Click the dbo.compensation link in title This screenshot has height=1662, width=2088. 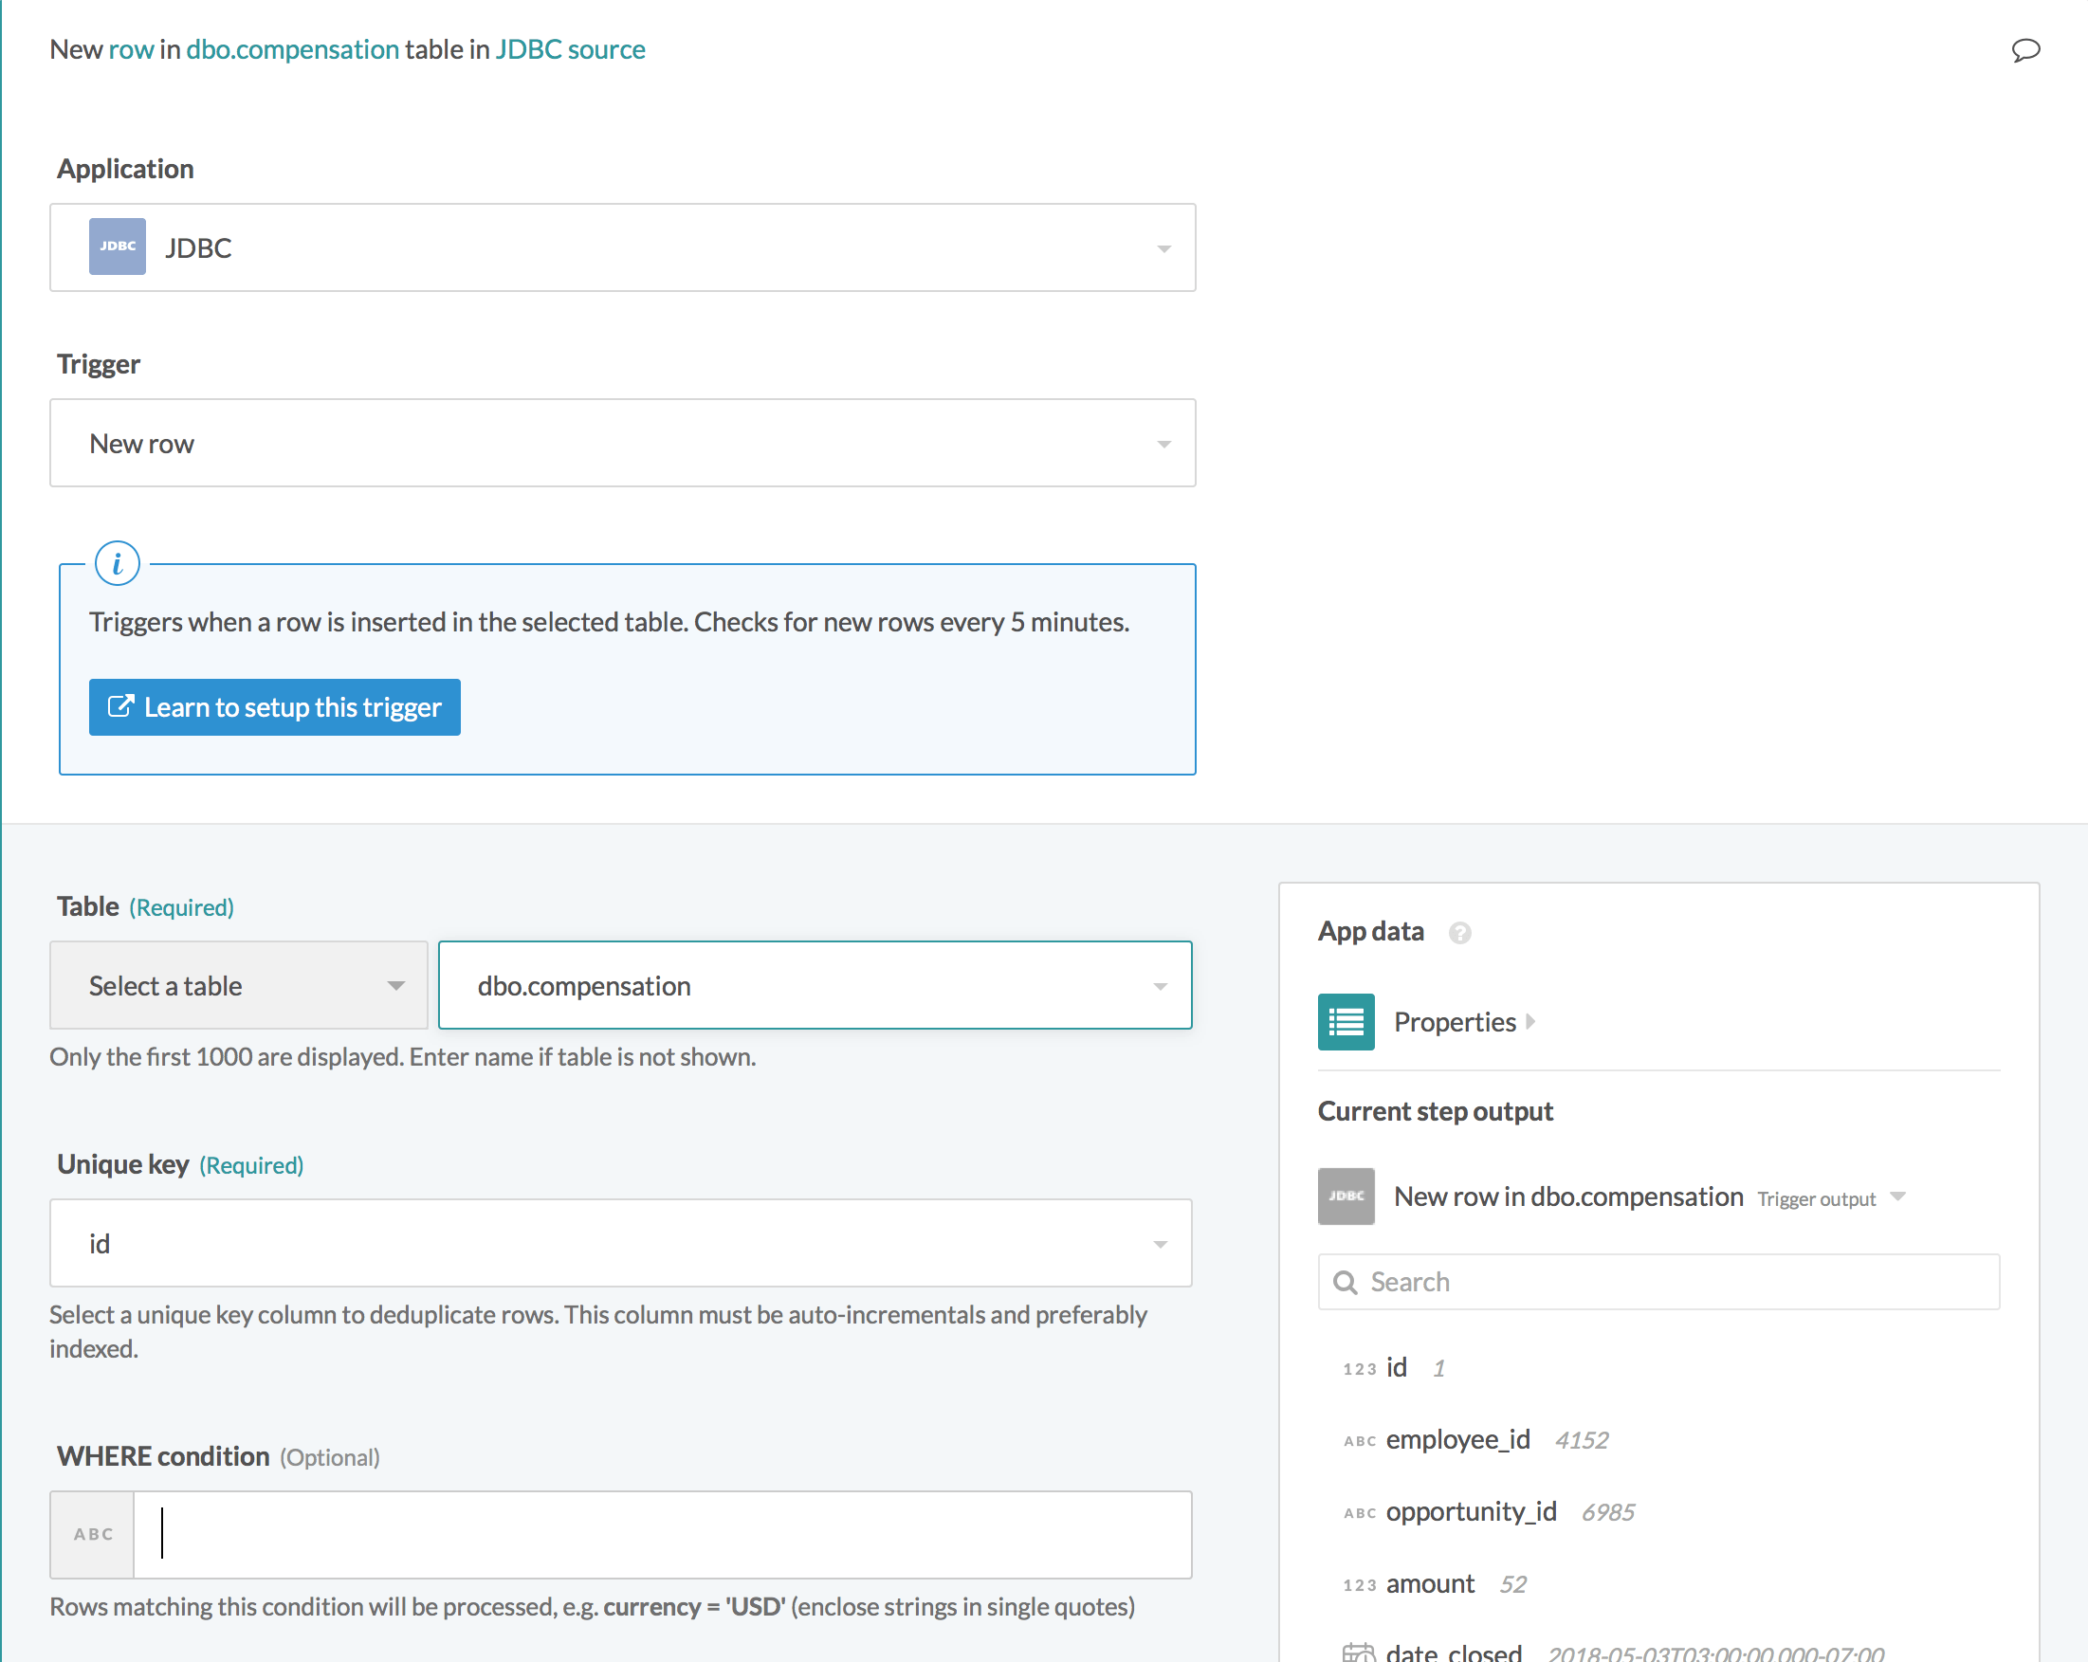tap(291, 49)
